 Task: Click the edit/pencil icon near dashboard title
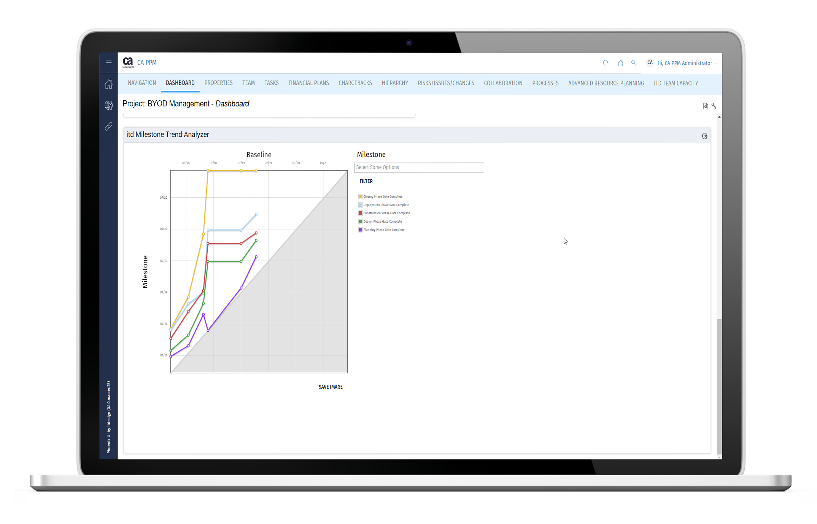tap(714, 106)
